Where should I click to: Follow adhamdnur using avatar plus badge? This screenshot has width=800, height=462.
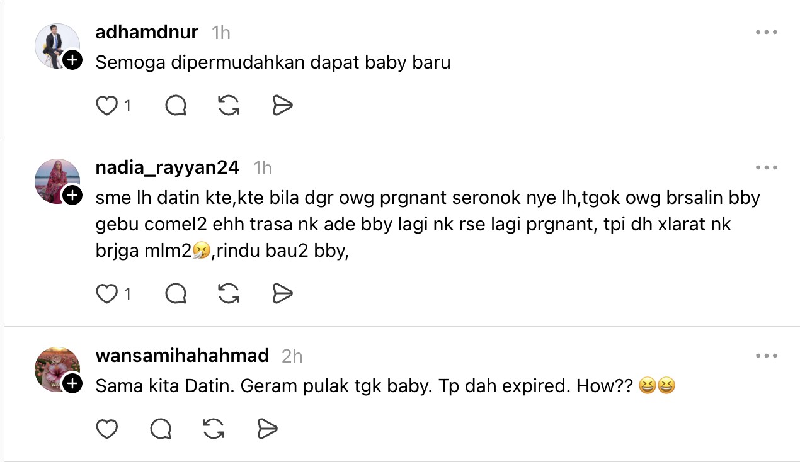pyautogui.click(x=72, y=60)
